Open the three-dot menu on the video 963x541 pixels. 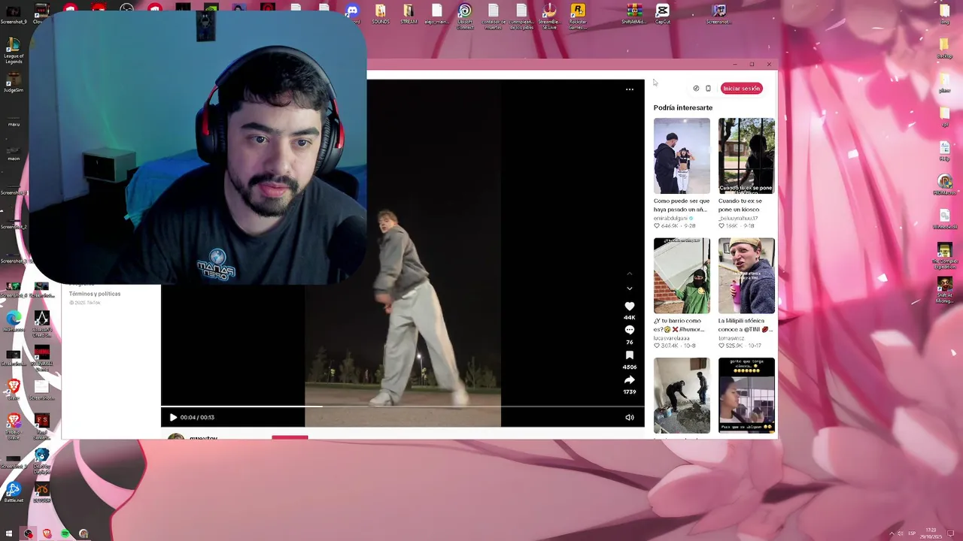[630, 89]
